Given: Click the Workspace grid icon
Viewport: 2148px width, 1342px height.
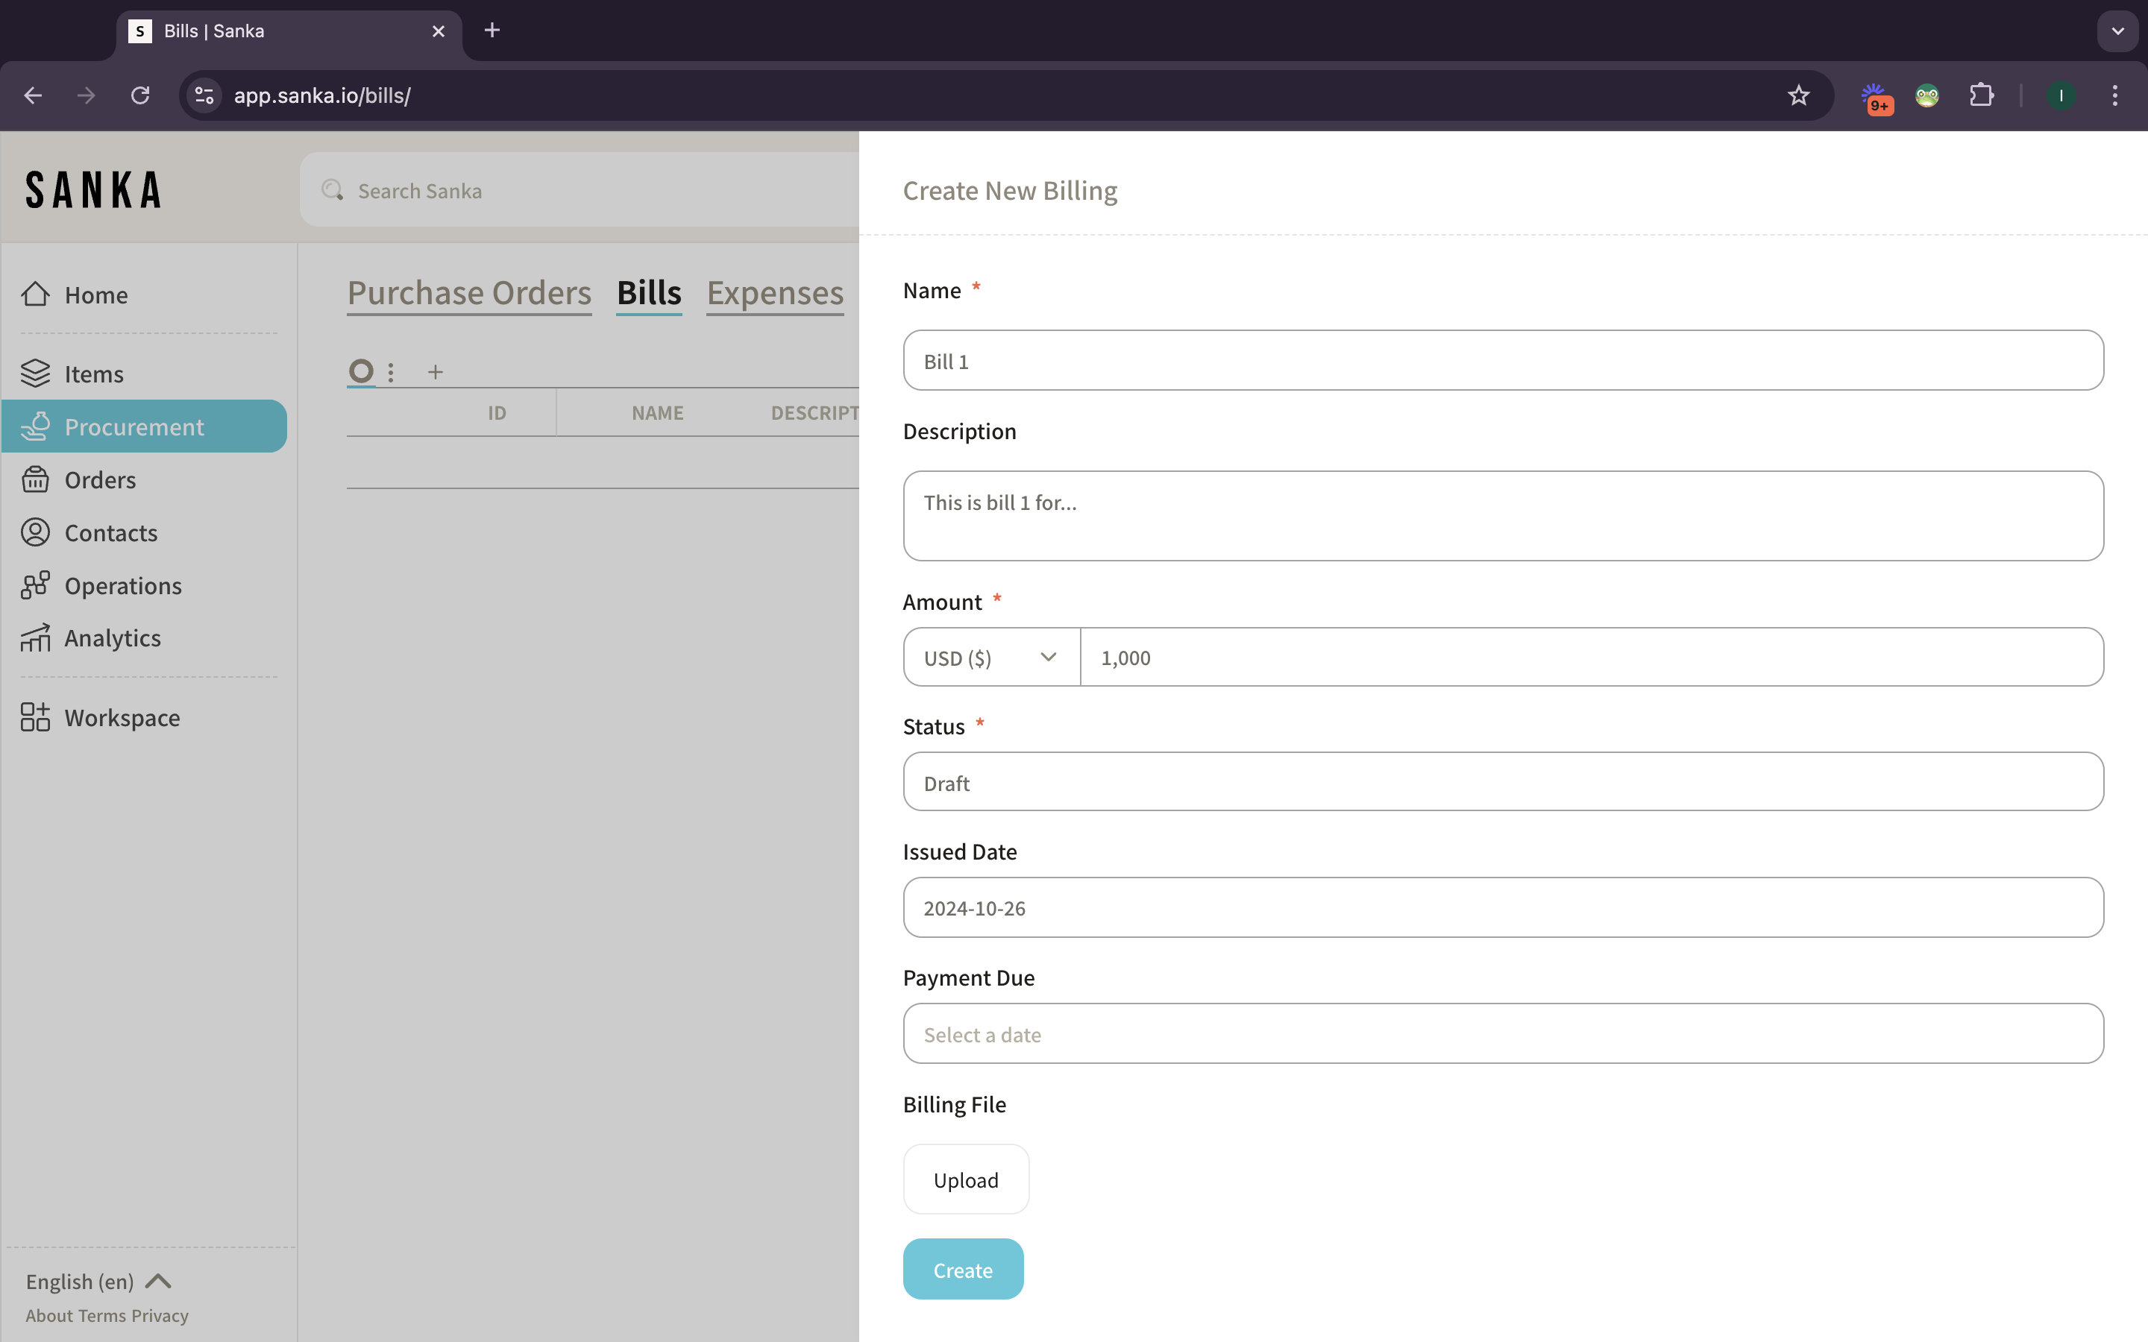Looking at the screenshot, I should [36, 717].
